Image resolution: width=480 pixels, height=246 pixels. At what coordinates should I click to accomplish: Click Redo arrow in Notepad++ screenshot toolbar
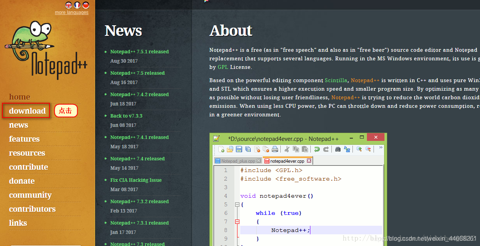(326, 149)
